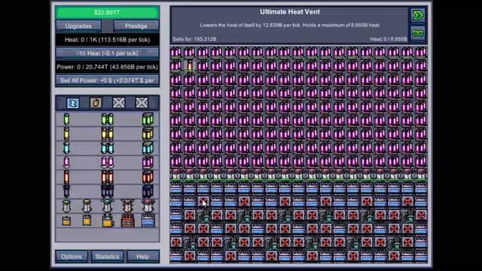Select the single dark Nefastium cell
Image resolution: width=482 pixels, height=271 pixels.
pyautogui.click(x=66, y=191)
